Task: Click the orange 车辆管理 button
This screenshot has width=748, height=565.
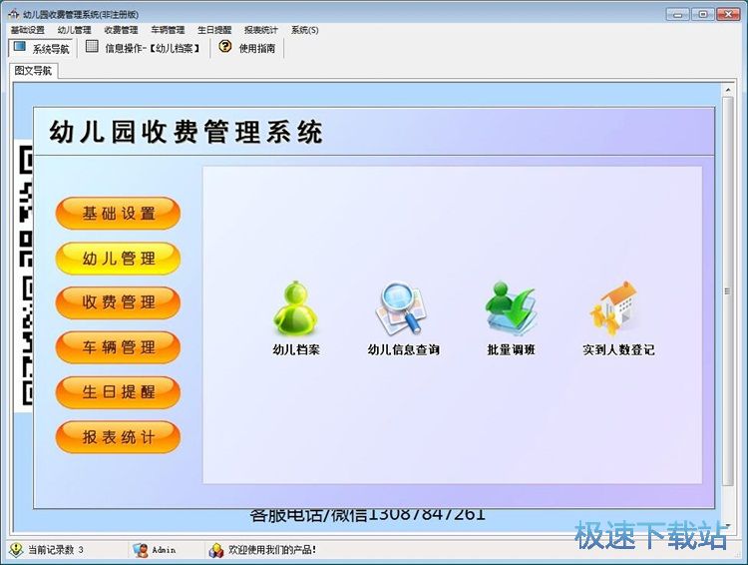Action: [118, 347]
